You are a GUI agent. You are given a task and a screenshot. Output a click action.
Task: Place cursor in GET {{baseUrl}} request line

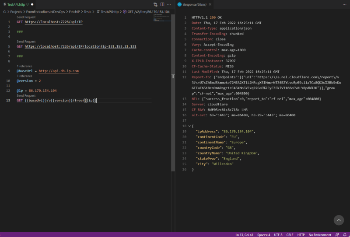(56, 101)
